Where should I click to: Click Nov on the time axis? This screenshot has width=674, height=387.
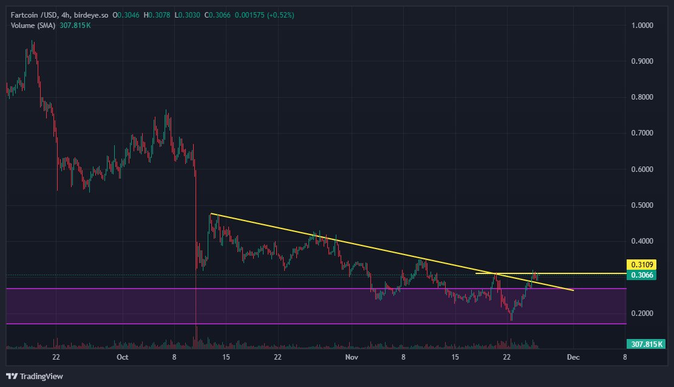click(x=351, y=357)
